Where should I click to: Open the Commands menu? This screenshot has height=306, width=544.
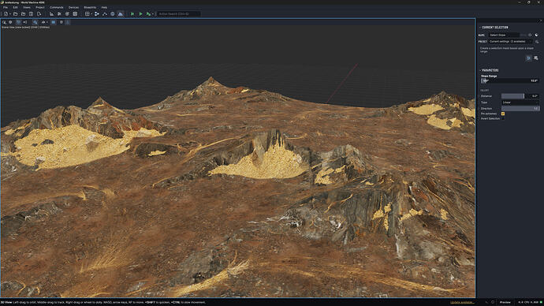[57, 7]
